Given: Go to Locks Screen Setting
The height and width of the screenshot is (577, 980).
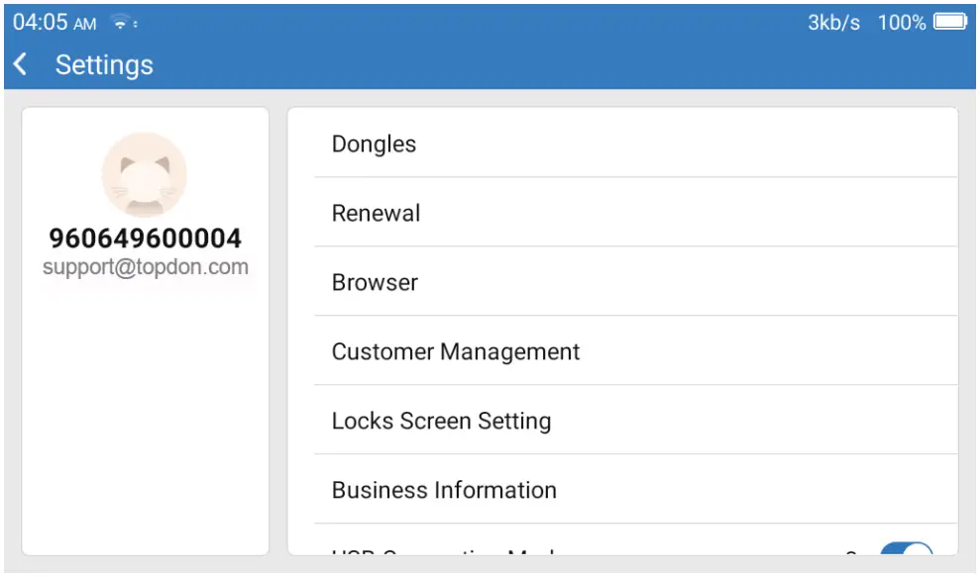Looking at the screenshot, I should coord(441,422).
